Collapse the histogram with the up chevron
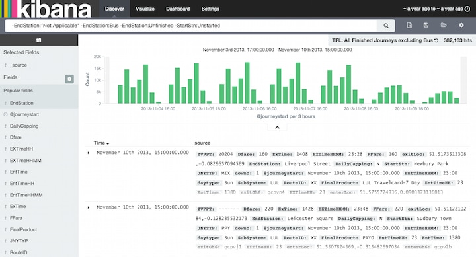The width and height of the screenshot is (476, 257). pyautogui.click(x=277, y=128)
